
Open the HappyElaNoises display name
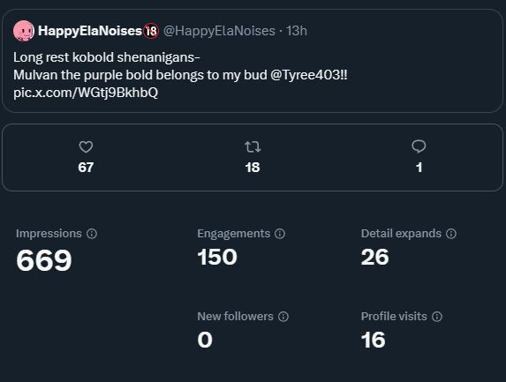[90, 31]
